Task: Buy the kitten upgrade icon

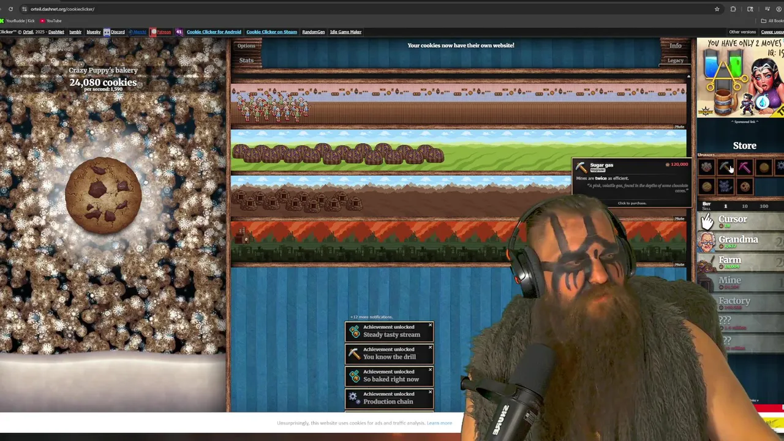Action: point(725,186)
